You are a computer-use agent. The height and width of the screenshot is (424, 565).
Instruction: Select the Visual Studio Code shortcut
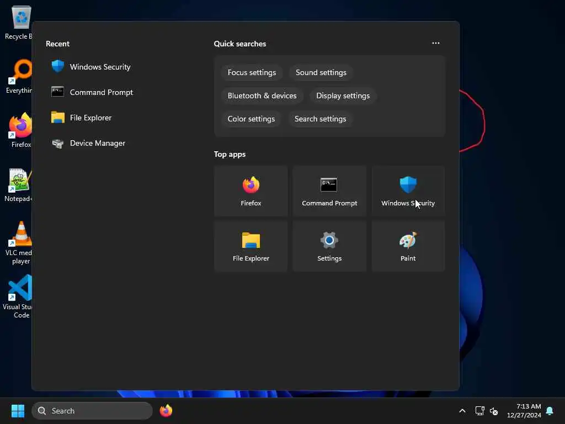coord(19,296)
